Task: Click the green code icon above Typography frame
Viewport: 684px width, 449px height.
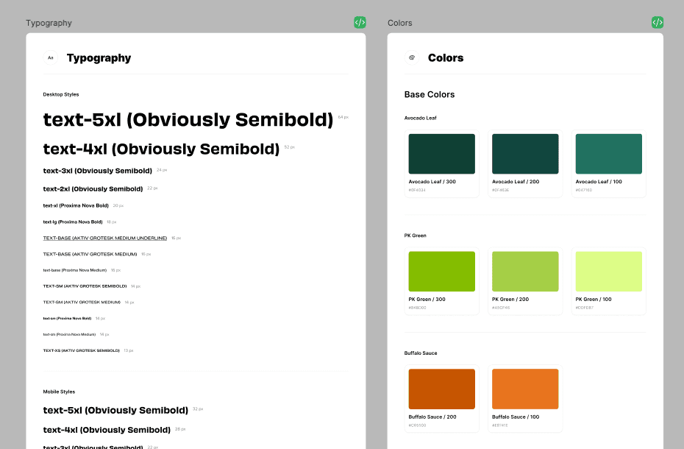Action: tap(360, 23)
